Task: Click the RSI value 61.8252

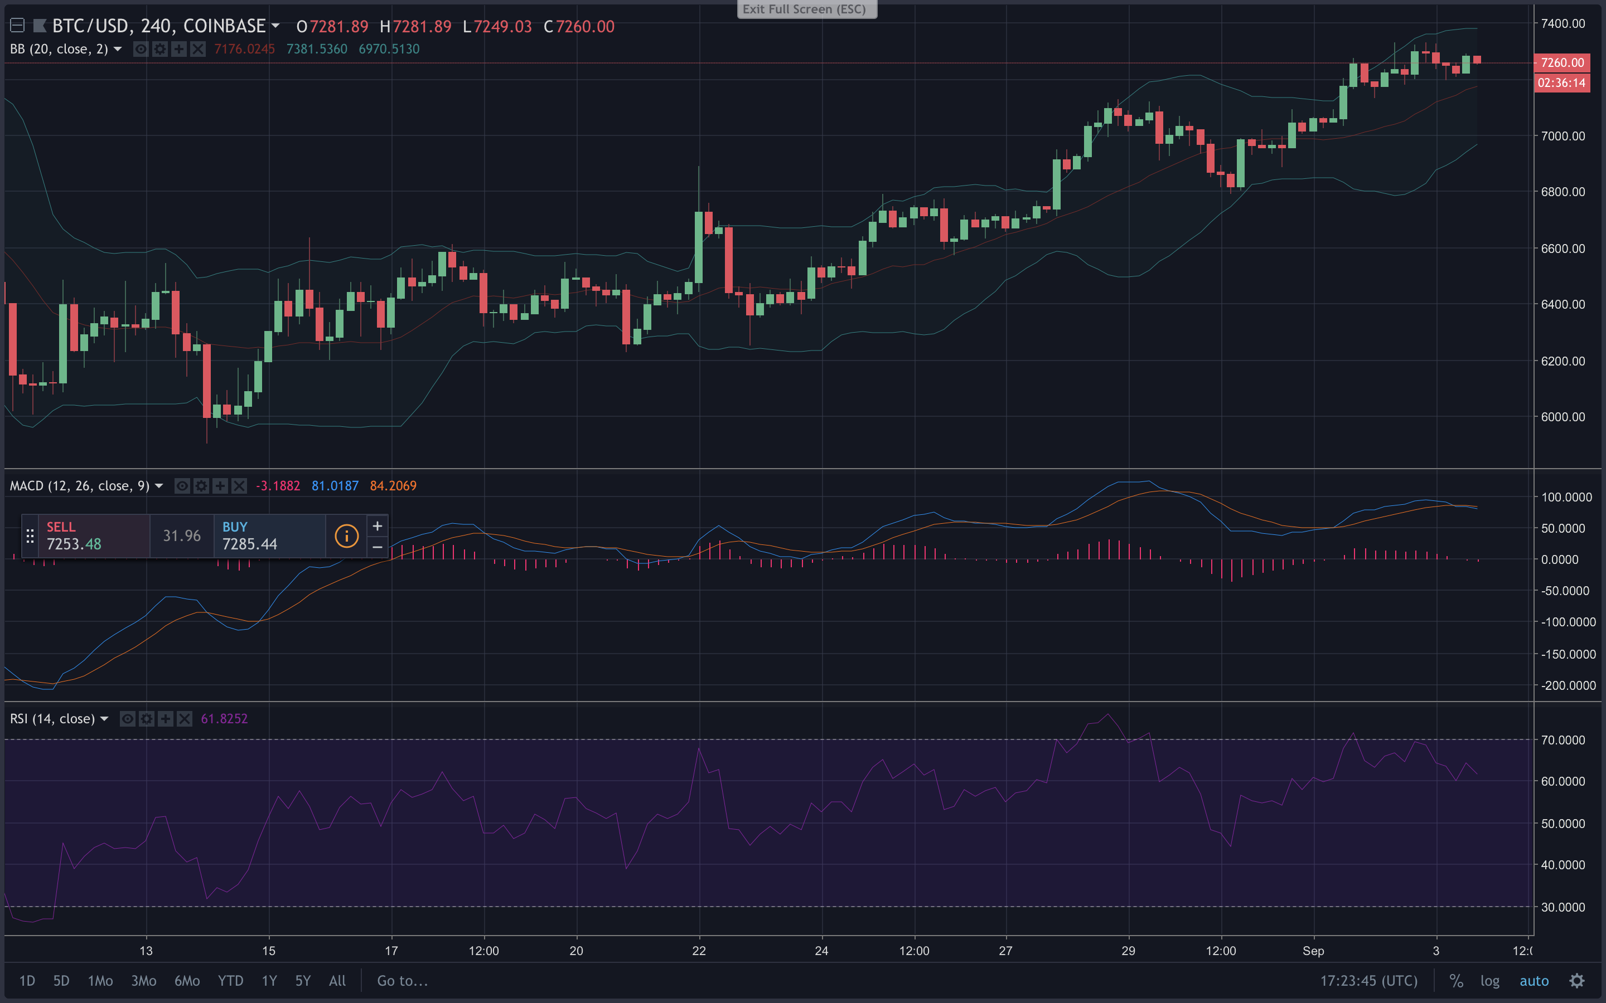Action: [x=224, y=718]
